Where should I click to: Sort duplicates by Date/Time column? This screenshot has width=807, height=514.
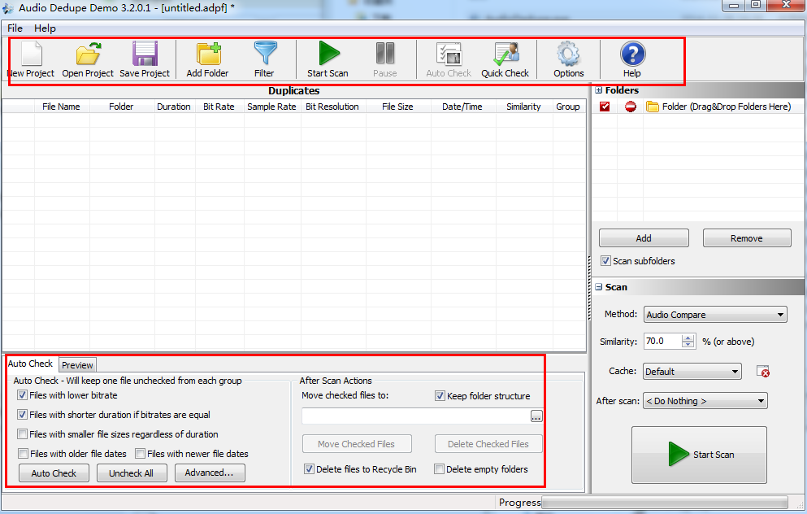(x=462, y=107)
